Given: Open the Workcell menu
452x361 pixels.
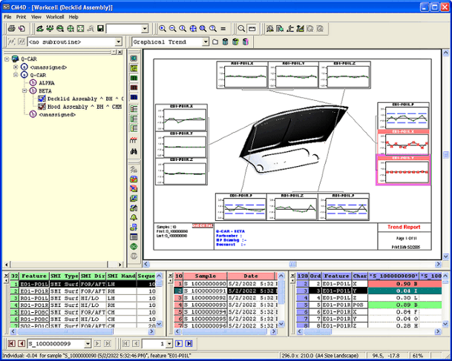Looking at the screenshot, I should pyautogui.click(x=55, y=16).
